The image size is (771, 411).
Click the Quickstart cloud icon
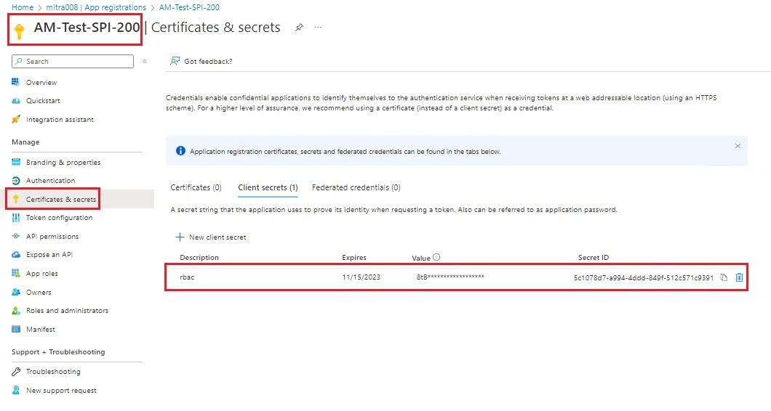(16, 101)
